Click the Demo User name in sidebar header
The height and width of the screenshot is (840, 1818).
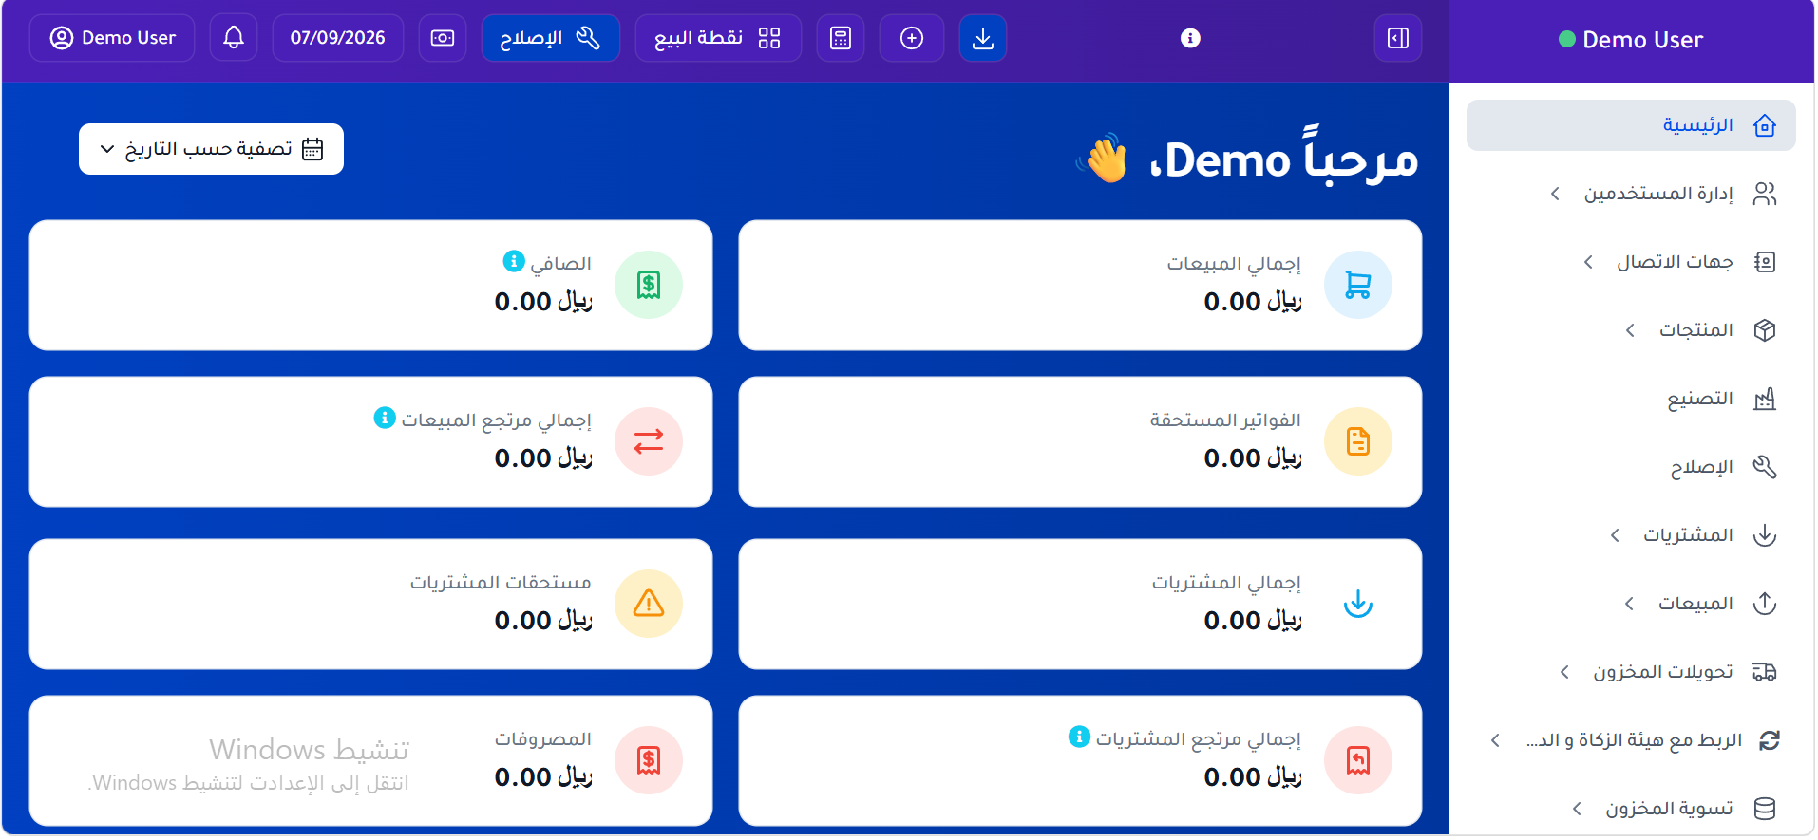coord(1642,40)
